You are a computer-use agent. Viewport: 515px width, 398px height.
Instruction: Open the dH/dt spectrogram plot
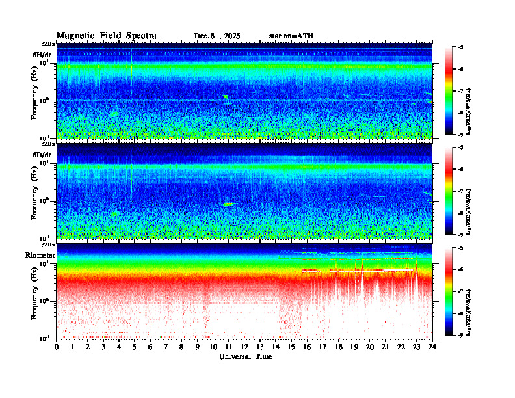coord(244,90)
